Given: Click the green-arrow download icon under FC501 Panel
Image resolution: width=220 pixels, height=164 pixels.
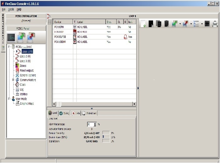Looking at the screenshot, I should 21,38.
